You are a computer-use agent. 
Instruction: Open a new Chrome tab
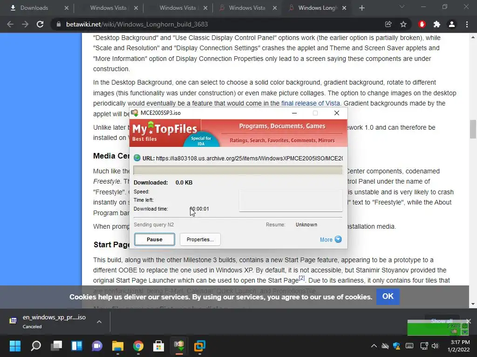(361, 8)
